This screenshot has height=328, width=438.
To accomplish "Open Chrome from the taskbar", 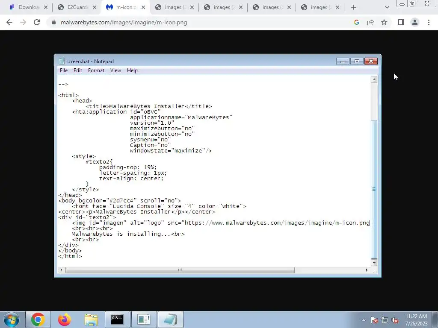I will [38, 319].
